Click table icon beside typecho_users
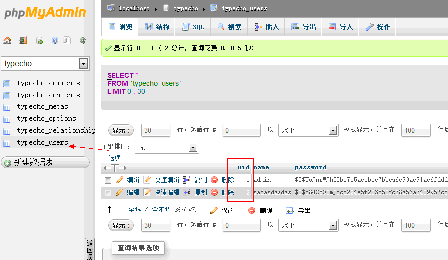 point(7,143)
